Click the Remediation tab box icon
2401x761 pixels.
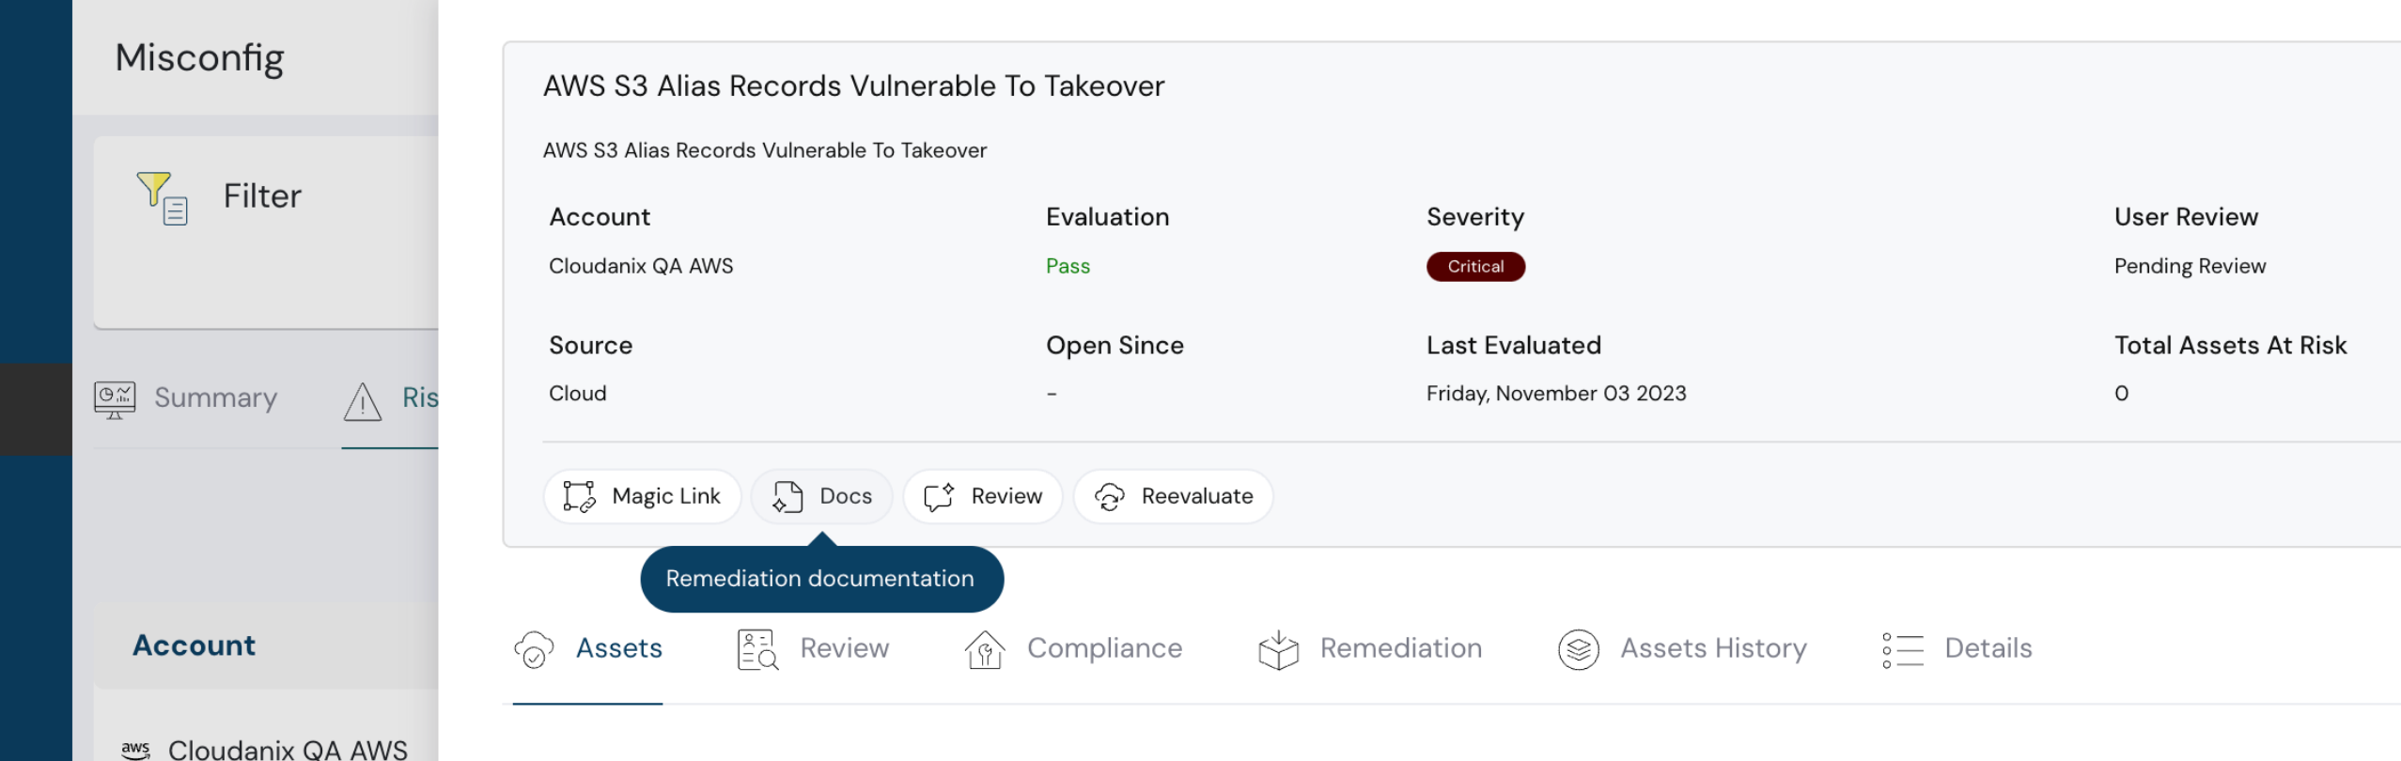(1278, 649)
